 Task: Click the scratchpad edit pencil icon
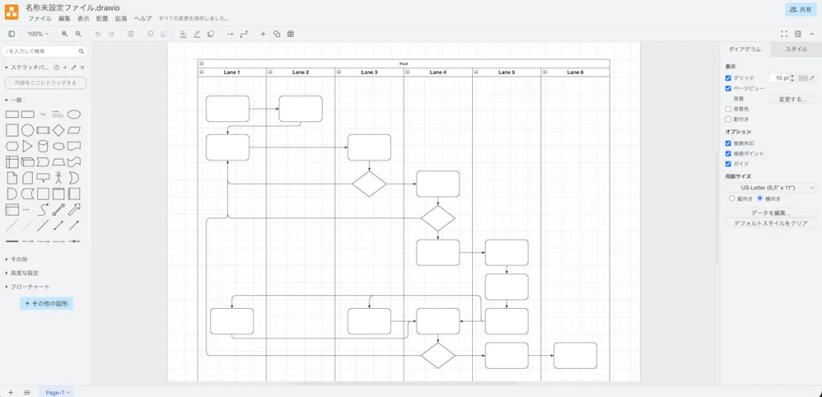coord(74,67)
